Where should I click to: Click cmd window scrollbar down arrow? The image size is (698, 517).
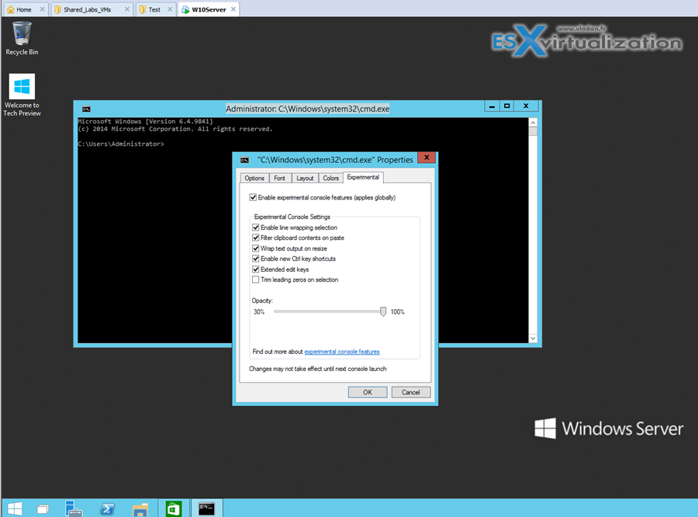pyautogui.click(x=533, y=338)
